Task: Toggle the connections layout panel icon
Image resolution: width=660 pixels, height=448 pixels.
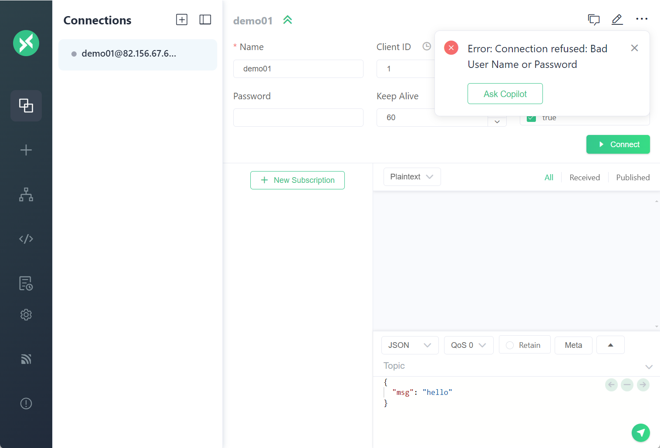Action: (205, 20)
